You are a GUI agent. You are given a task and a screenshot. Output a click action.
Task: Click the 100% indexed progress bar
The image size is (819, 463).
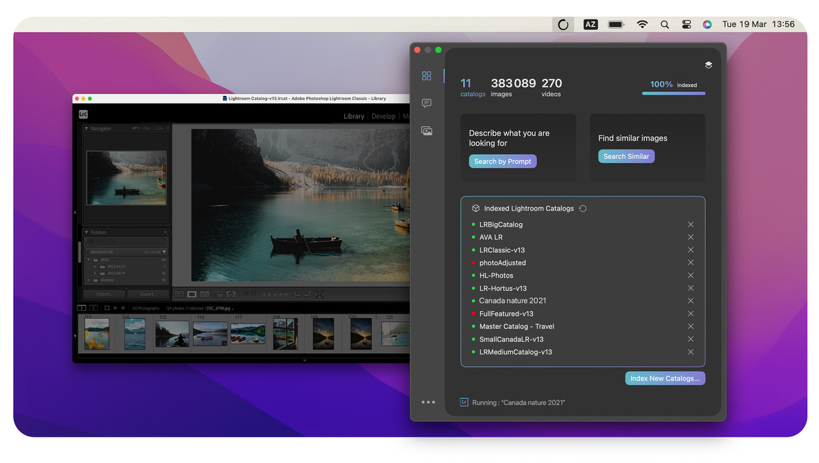point(674,93)
